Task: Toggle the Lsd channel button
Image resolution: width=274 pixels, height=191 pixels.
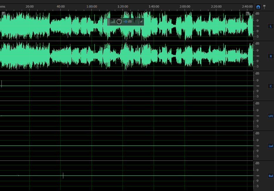Action: [271, 146]
